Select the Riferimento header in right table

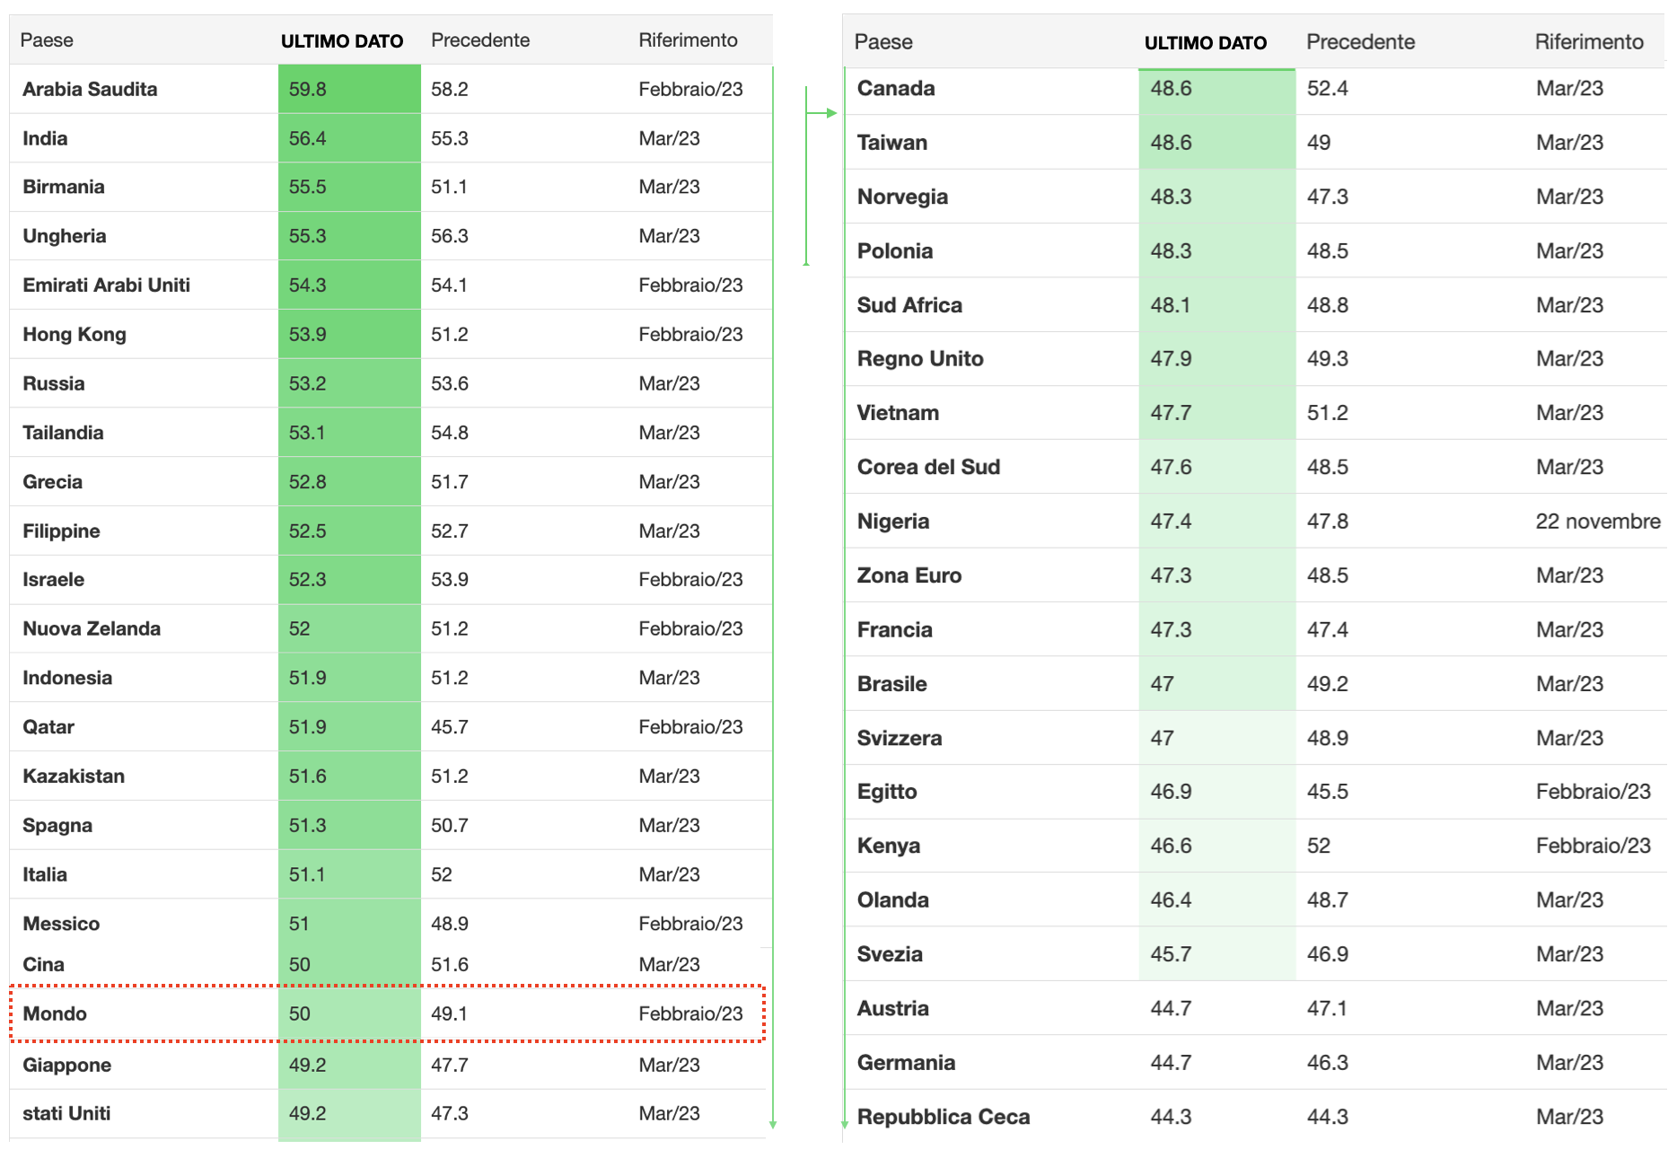point(1589,42)
